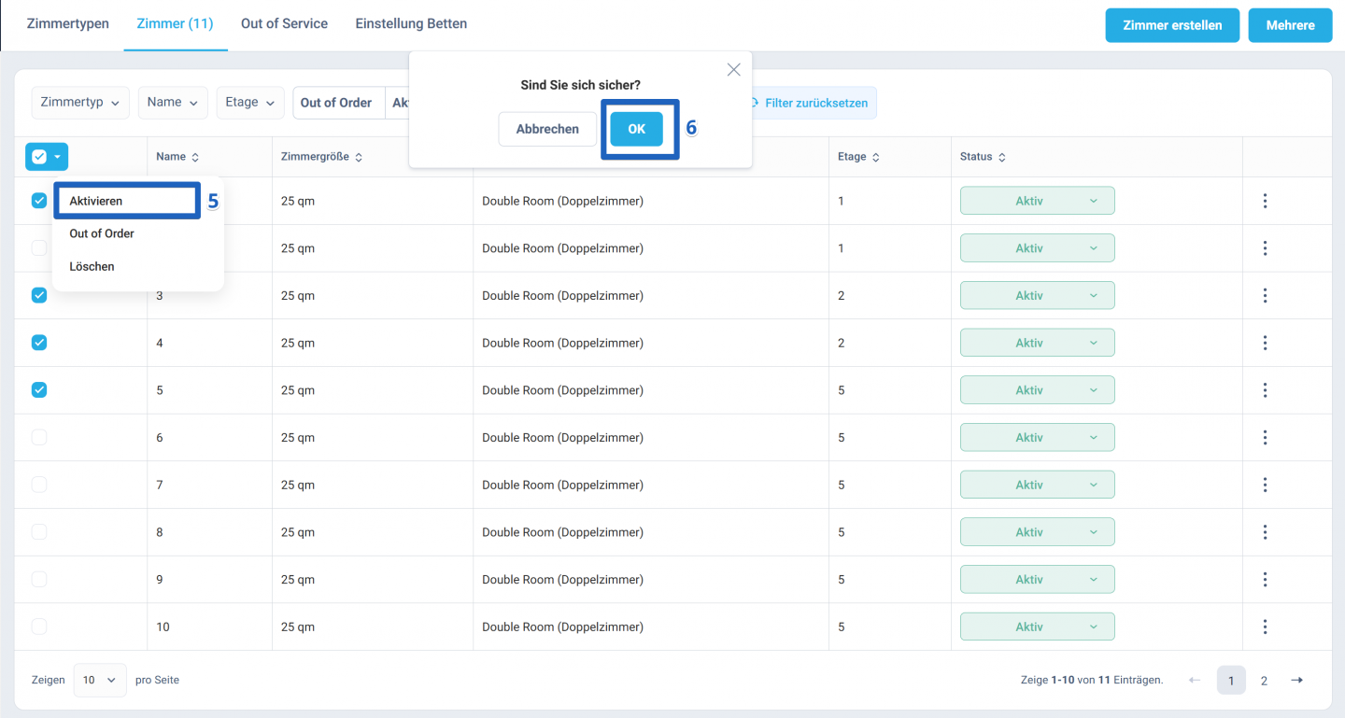The image size is (1345, 718).
Task: Select the Zimmer (11) tab
Action: [x=175, y=23]
